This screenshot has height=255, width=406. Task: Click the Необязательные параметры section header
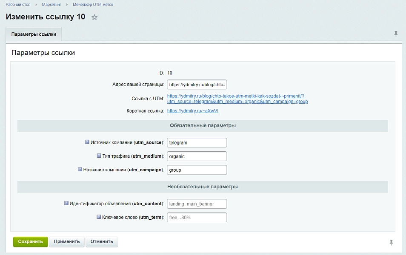click(x=203, y=187)
